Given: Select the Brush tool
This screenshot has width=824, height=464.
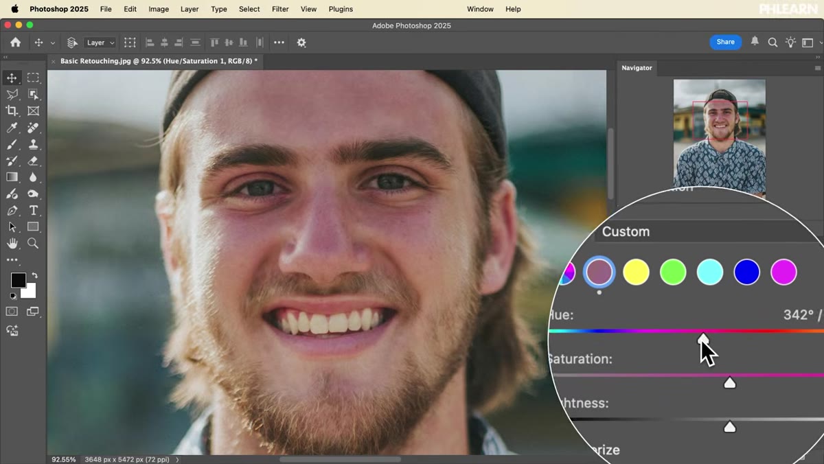Looking at the screenshot, I should [x=12, y=144].
